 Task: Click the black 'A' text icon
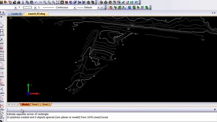(62, 2)
